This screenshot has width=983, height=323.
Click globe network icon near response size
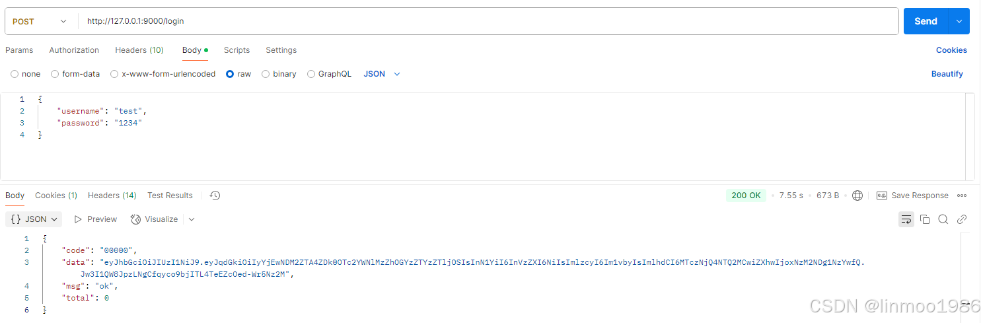857,196
